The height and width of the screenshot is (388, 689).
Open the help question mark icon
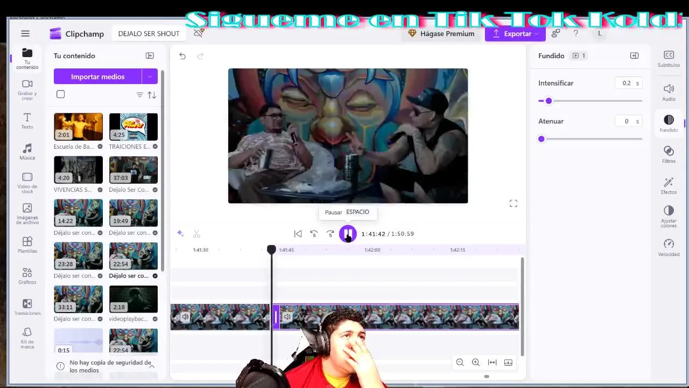pos(576,33)
